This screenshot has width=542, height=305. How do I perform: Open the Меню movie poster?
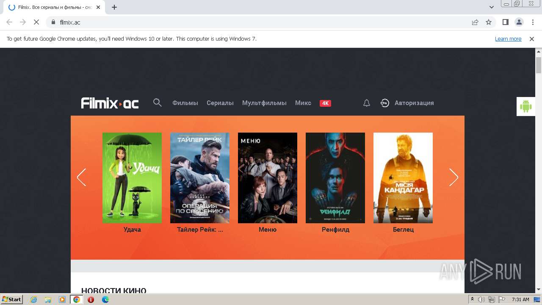[x=268, y=178]
